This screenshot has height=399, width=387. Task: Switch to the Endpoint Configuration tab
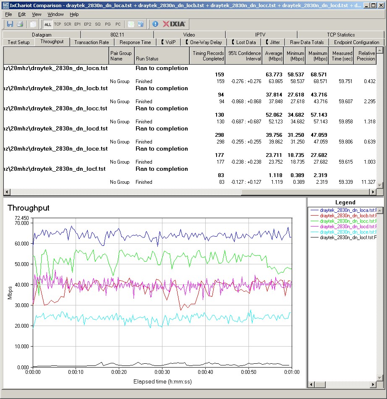pyautogui.click(x=356, y=42)
